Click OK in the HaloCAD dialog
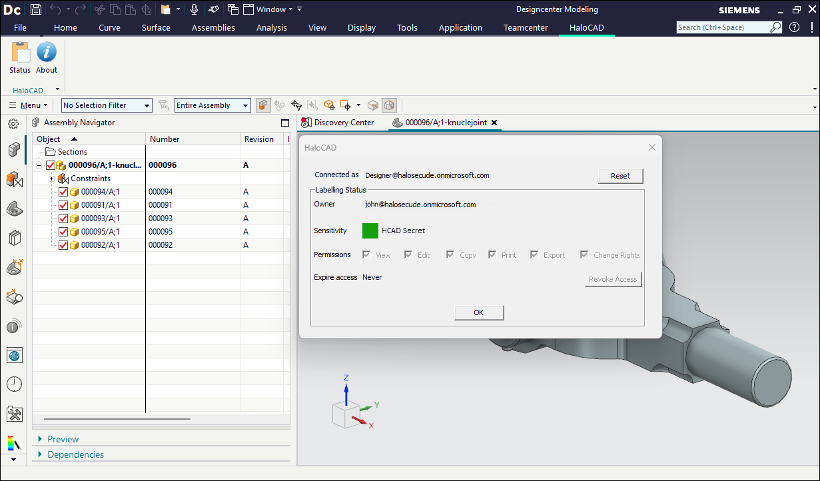The image size is (820, 481). 479,312
